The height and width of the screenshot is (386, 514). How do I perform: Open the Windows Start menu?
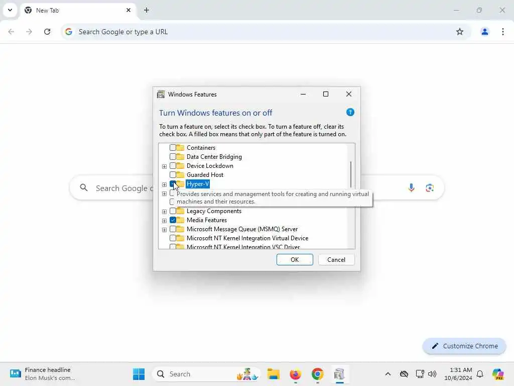coord(139,374)
